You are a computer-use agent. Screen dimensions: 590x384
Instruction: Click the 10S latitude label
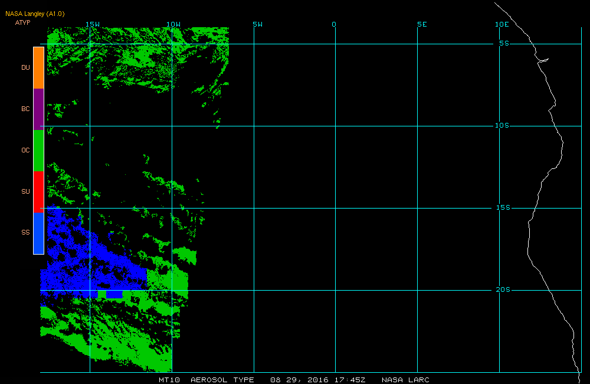(502, 125)
